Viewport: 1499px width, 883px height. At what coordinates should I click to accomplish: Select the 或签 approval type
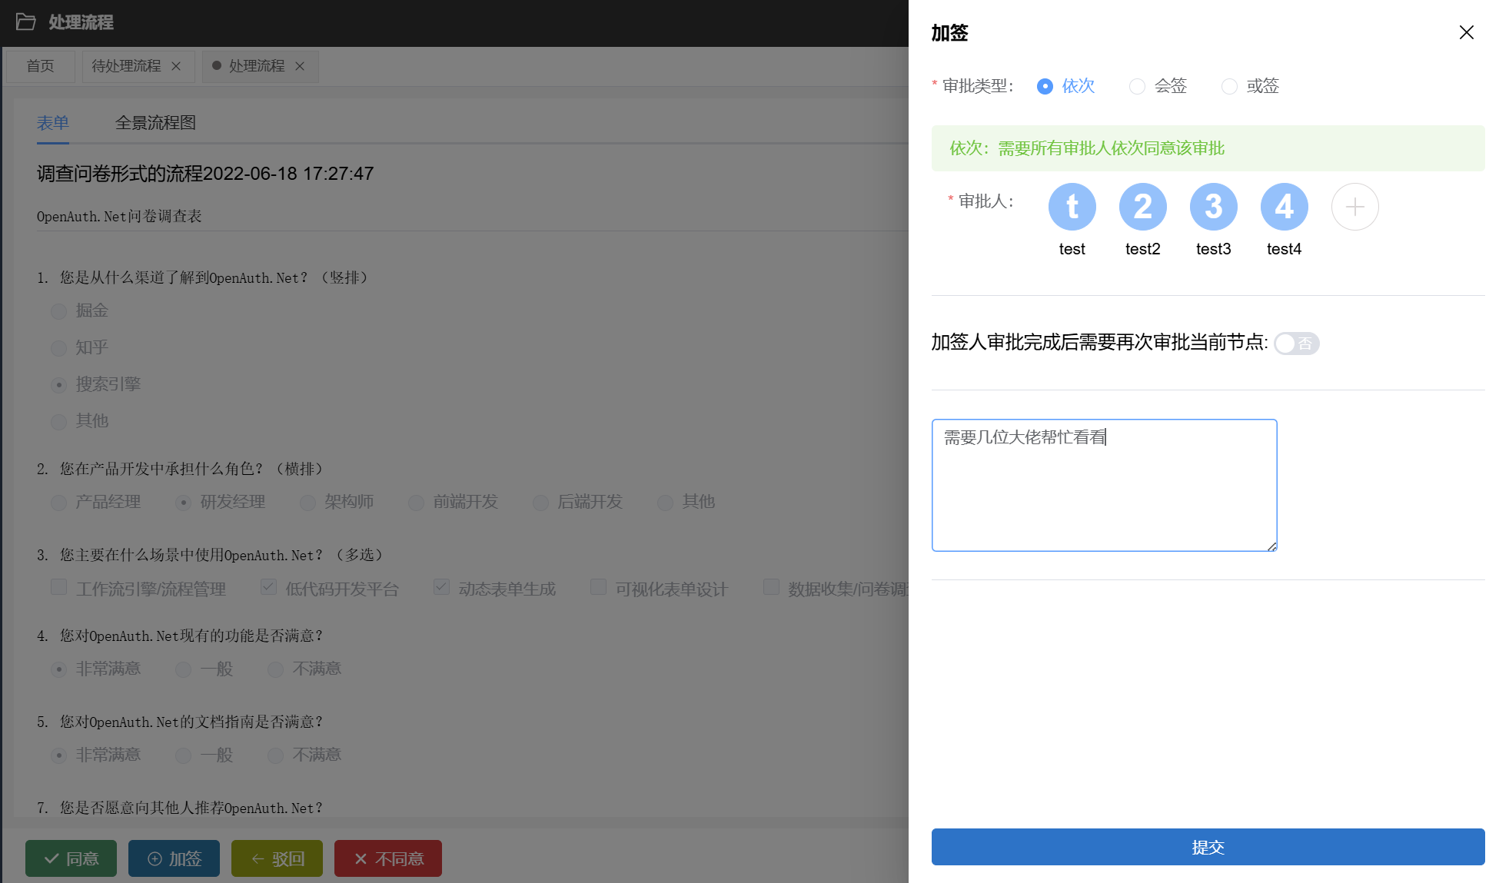1250,86
